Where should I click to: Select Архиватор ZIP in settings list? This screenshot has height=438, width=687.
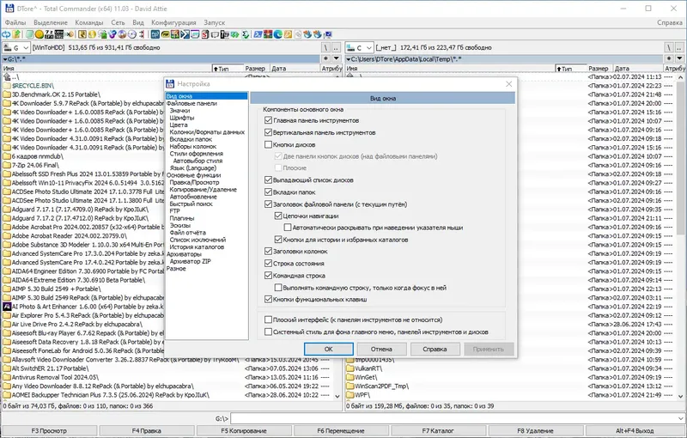190,261
